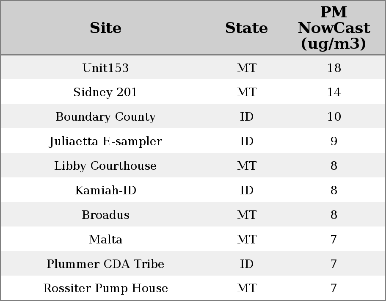Click the Boundary County site name
Image resolution: width=386 pixels, height=301 pixels.
[x=105, y=117]
